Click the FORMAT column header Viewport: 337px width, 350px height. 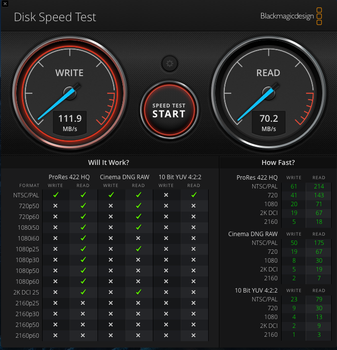point(29,186)
